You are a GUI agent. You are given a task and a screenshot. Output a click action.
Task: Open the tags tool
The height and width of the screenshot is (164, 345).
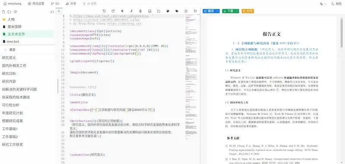(x=177, y=11)
